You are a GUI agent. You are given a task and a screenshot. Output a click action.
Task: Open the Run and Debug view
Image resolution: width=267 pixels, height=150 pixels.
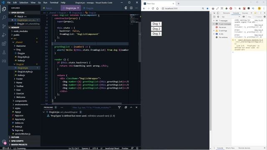pyautogui.click(x=4, y=35)
